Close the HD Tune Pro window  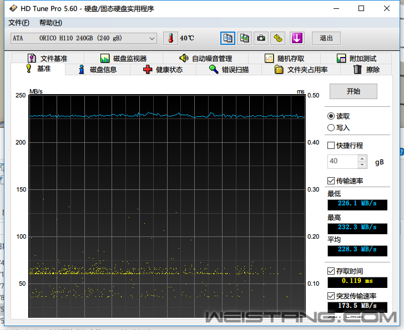click(387, 8)
